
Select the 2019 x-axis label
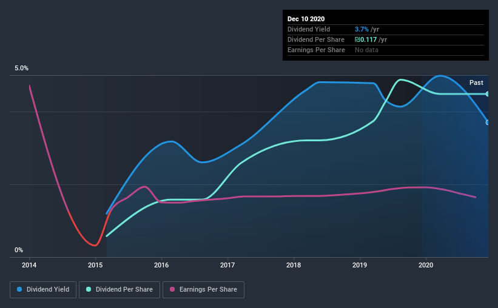360,265
